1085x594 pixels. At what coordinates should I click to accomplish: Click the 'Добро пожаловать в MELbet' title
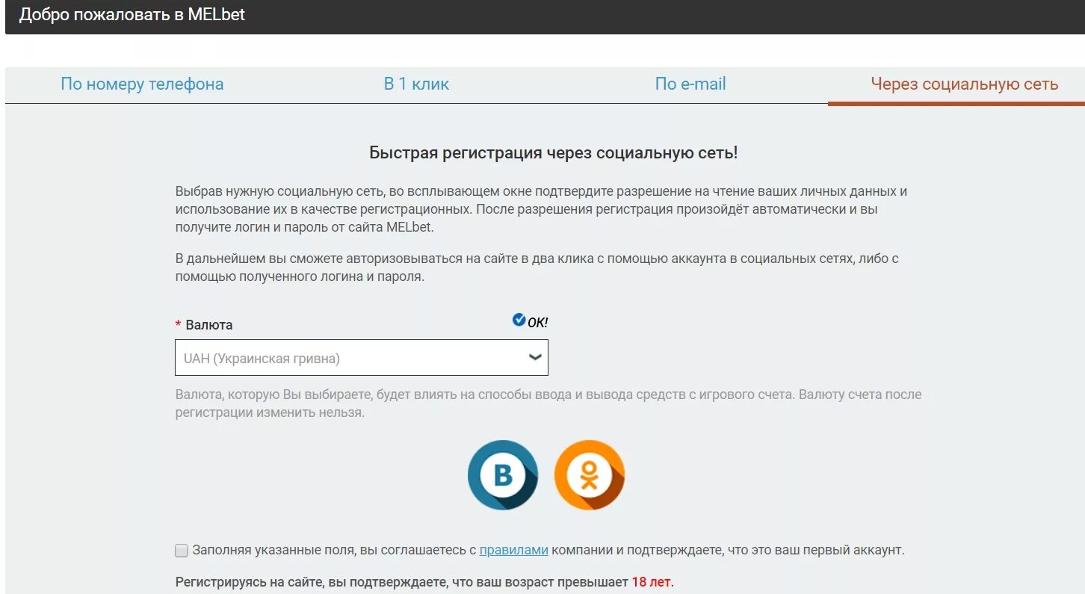(x=132, y=14)
